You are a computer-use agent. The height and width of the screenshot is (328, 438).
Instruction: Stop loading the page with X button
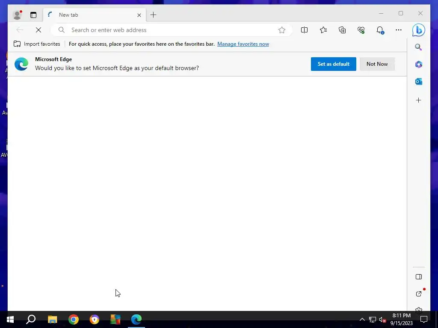pyautogui.click(x=38, y=30)
